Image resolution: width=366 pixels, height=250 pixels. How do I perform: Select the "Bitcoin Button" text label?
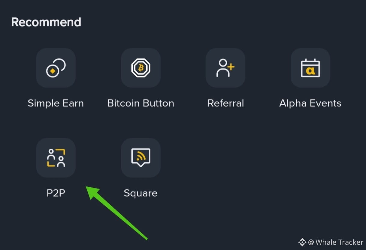141,103
